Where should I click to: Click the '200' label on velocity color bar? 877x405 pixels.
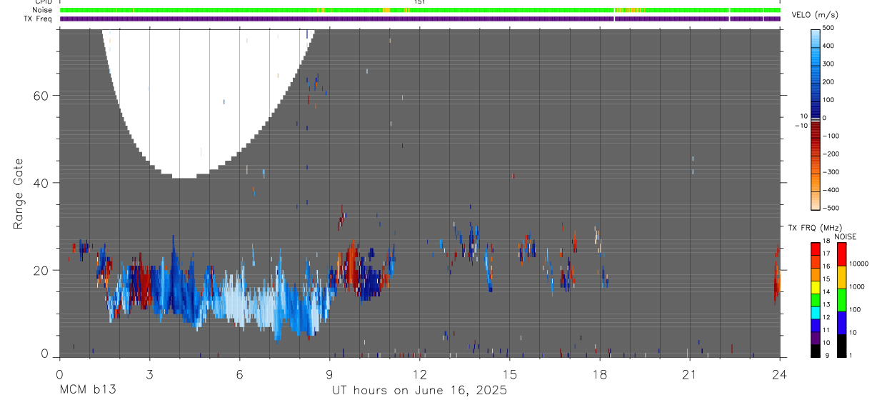tap(829, 81)
